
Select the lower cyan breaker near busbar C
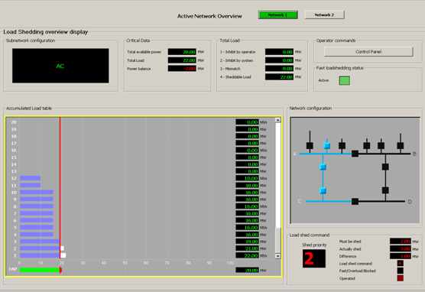(323, 190)
